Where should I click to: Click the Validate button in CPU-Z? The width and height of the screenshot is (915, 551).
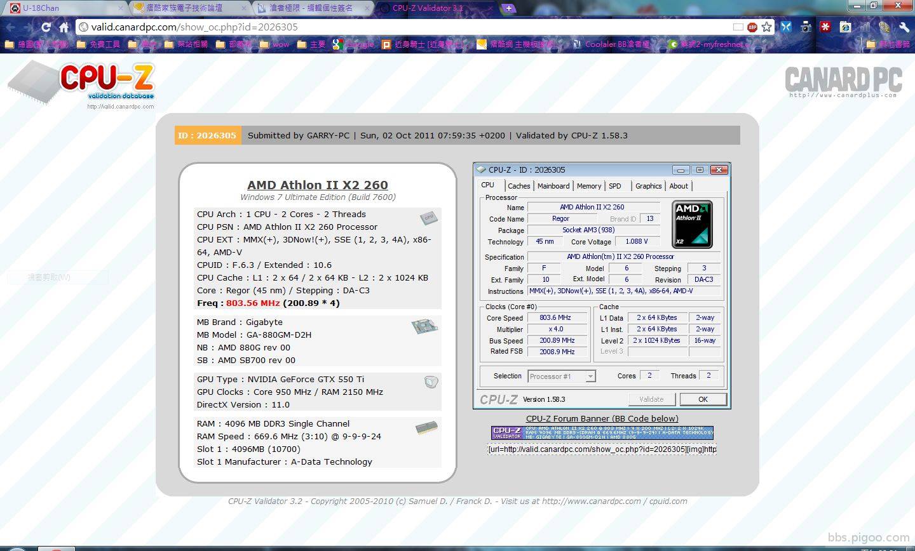pos(651,399)
